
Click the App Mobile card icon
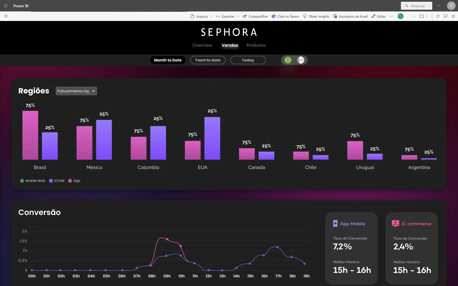(335, 223)
